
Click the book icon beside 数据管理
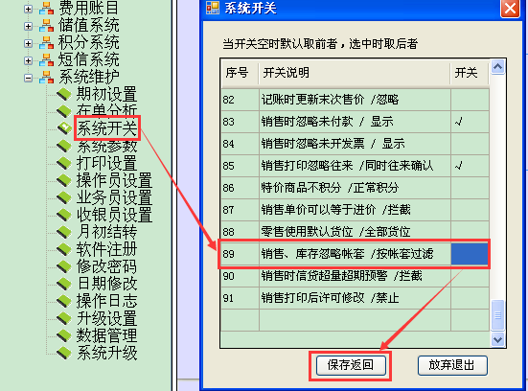click(63, 335)
